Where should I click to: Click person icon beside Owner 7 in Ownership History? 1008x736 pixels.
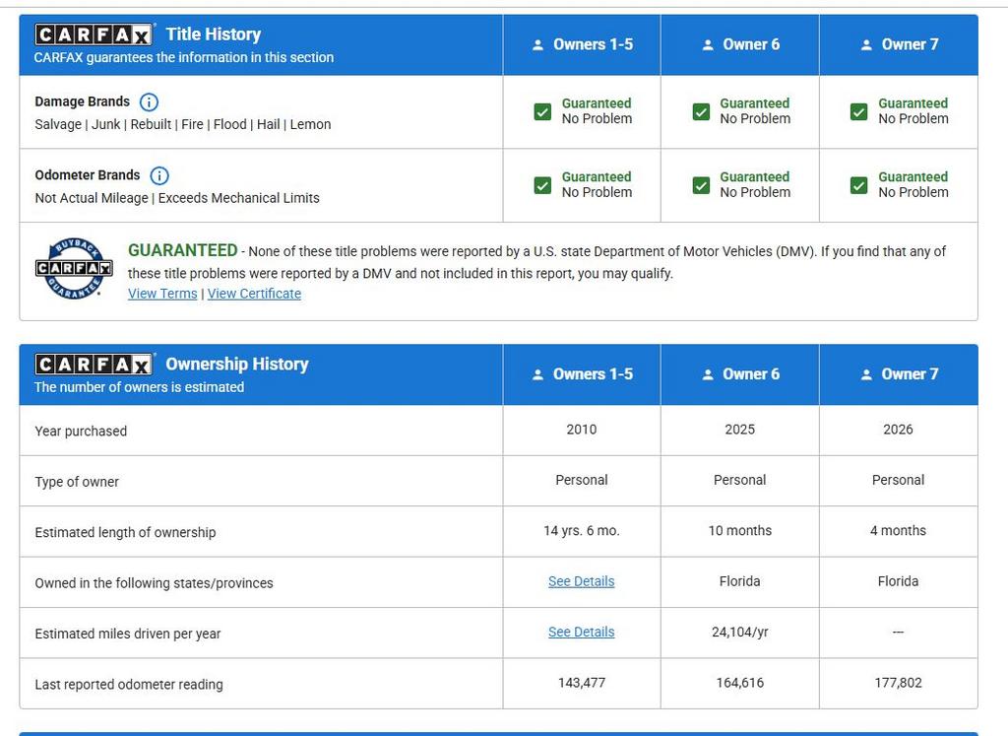[x=866, y=374]
